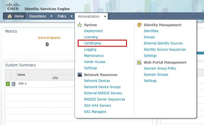
Task: Click the Administration menu label
Action: (89, 17)
